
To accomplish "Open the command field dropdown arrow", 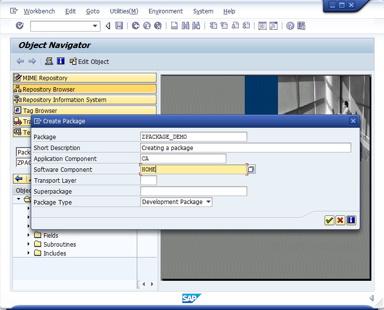I will pyautogui.click(x=95, y=26).
